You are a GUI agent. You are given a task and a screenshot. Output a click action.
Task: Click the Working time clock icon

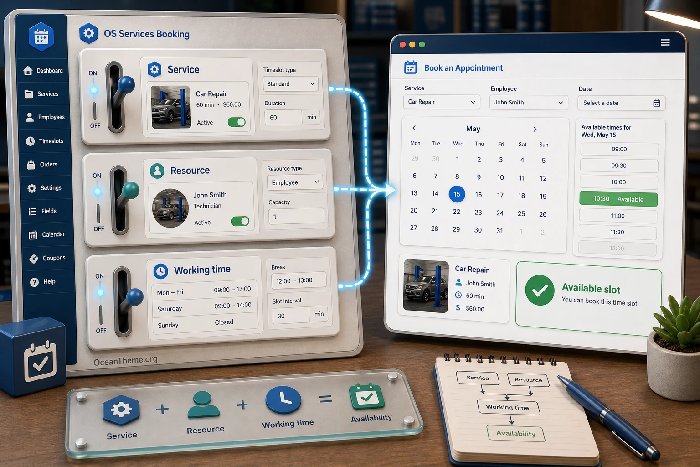[x=160, y=271]
